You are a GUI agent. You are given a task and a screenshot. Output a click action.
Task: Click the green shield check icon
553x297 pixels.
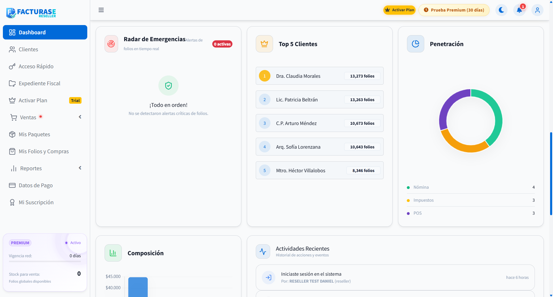pos(168,86)
